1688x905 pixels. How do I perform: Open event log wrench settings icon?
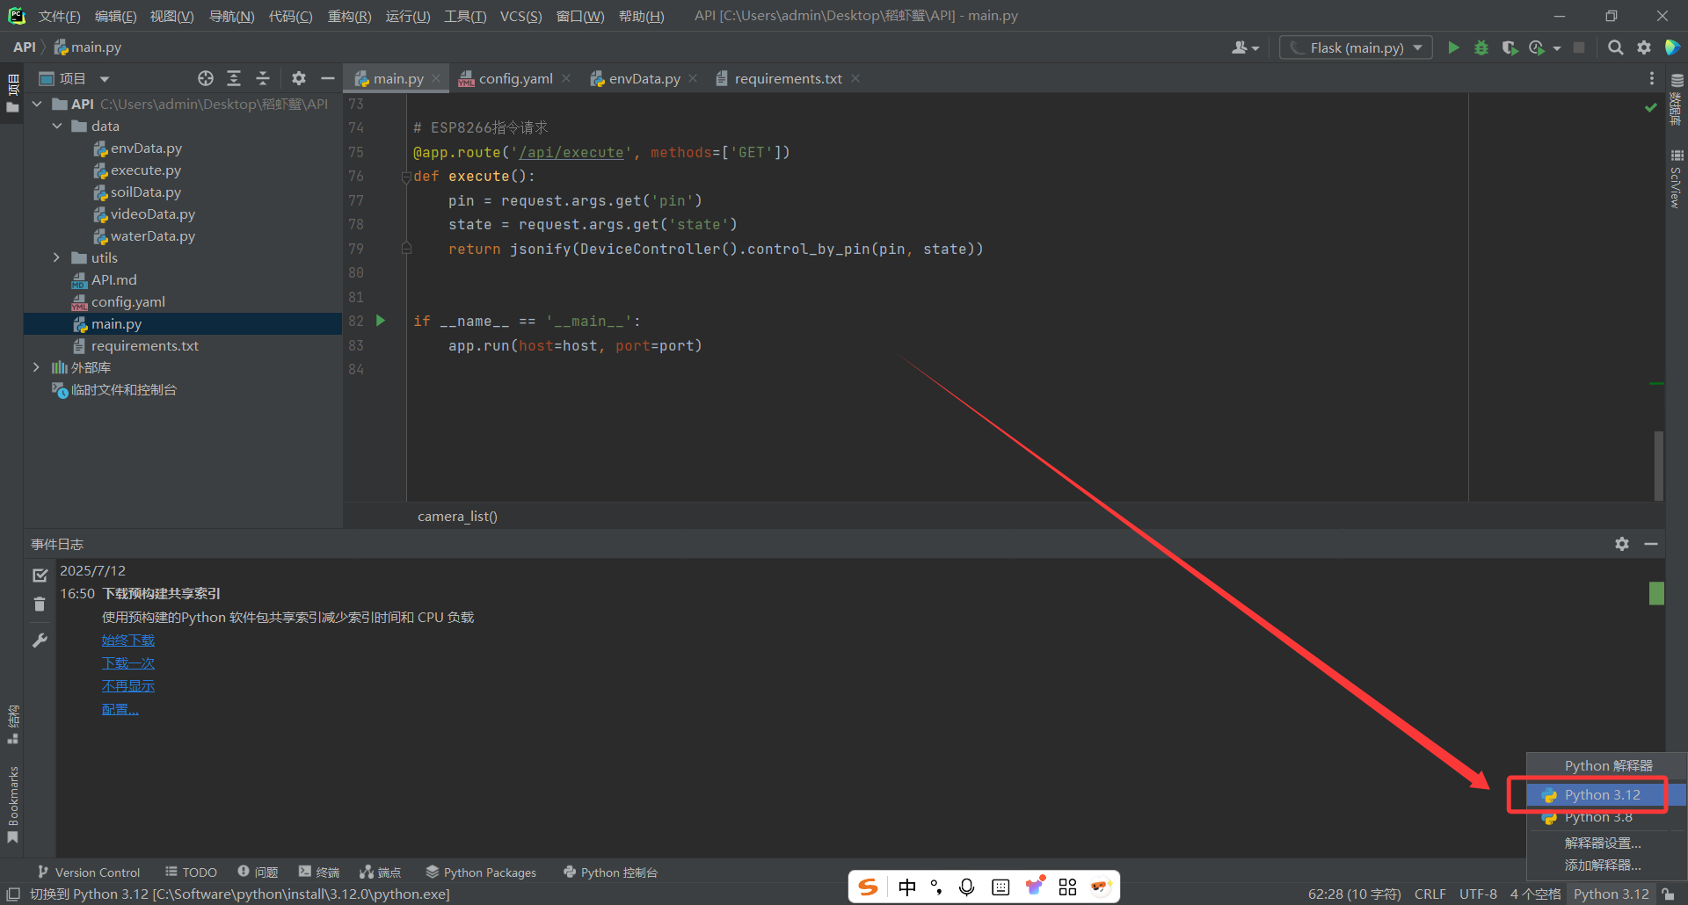click(x=40, y=641)
